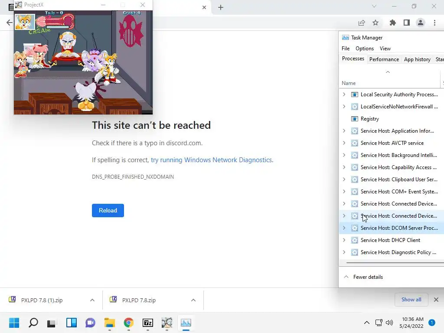Click Fewer details in Task Manager

[x=363, y=277]
